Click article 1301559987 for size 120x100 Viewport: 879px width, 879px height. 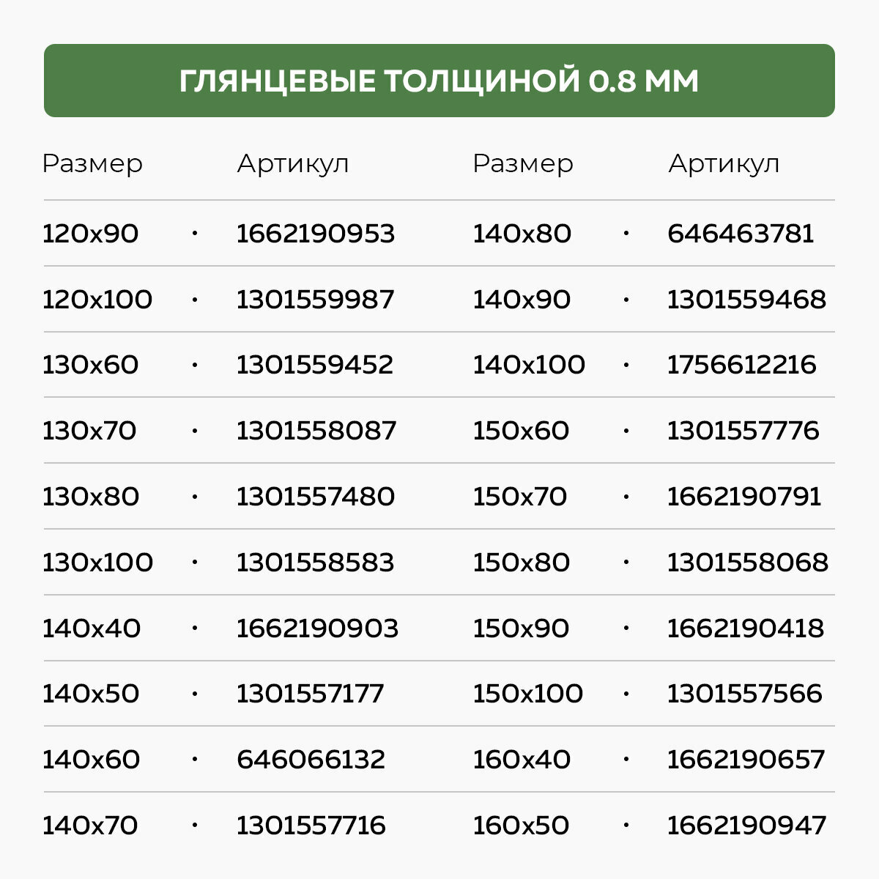[x=316, y=300]
